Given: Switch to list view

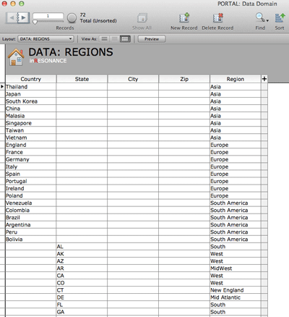Looking at the screenshot, I should [x=115, y=39].
